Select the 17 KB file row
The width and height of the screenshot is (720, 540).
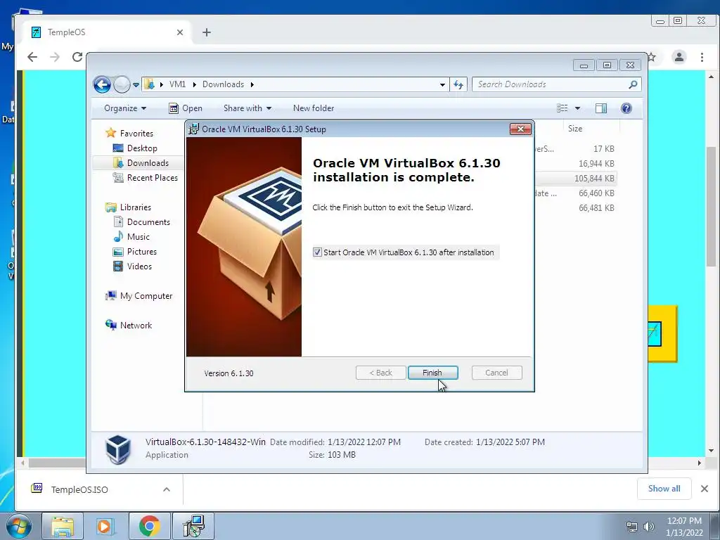click(x=576, y=149)
